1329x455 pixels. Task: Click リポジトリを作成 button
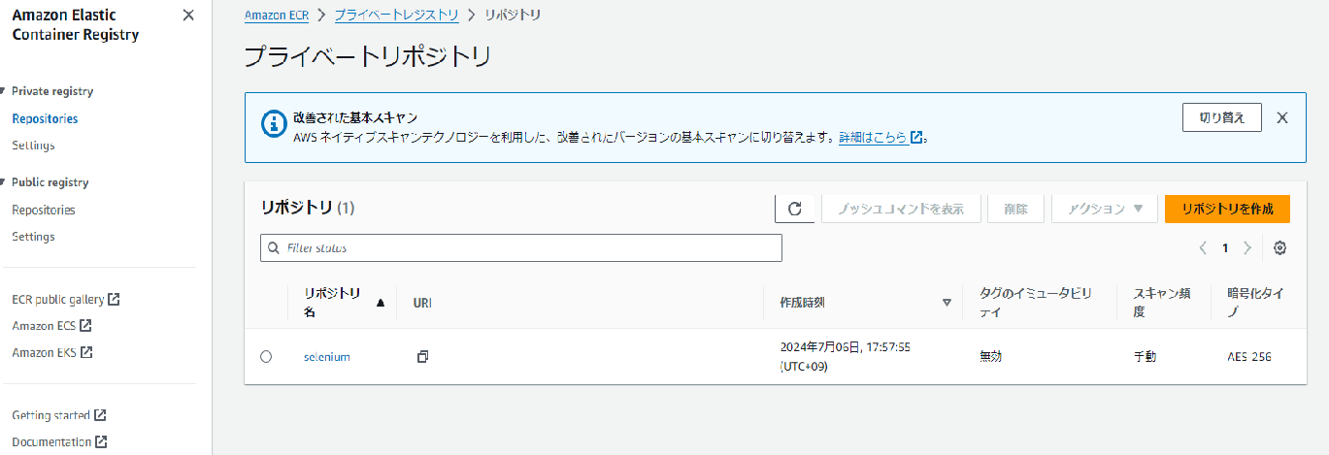click(1227, 209)
